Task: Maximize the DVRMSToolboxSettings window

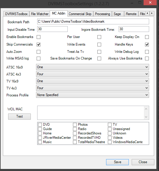Action: 140,3
